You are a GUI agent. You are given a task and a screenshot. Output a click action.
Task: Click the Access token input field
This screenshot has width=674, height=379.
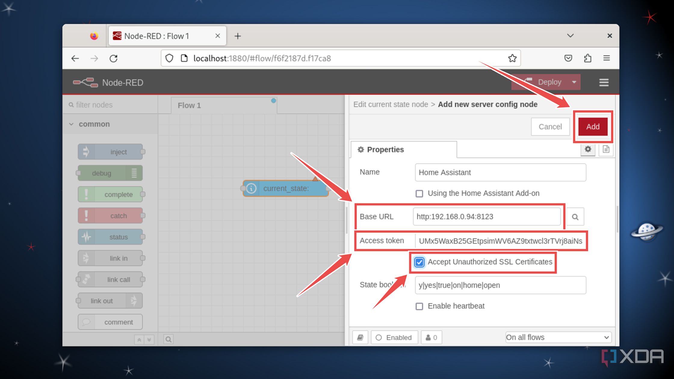point(500,241)
